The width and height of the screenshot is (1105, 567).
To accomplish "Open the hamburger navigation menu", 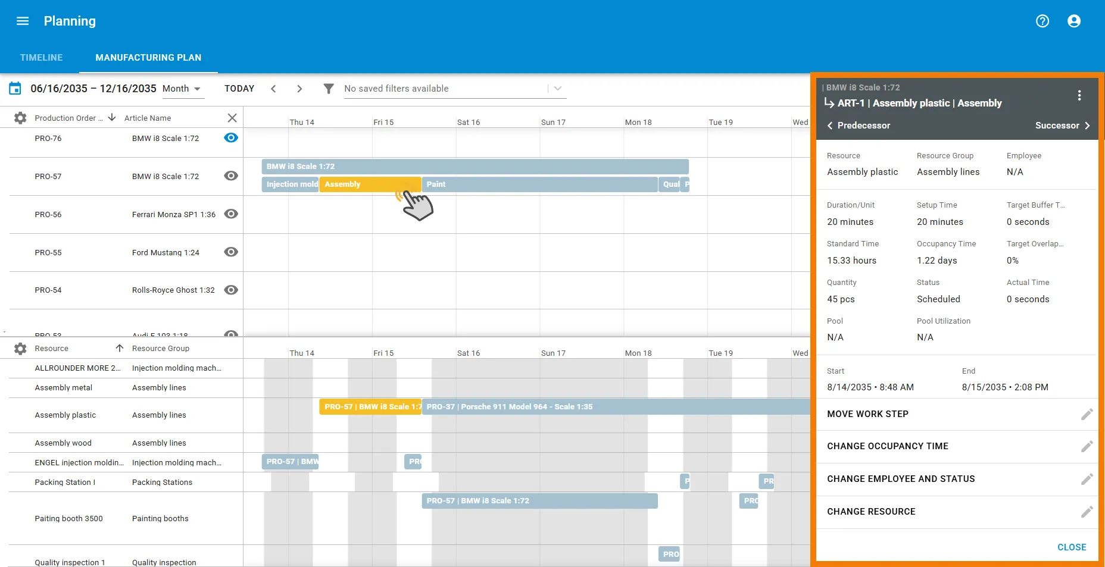I will [x=23, y=21].
